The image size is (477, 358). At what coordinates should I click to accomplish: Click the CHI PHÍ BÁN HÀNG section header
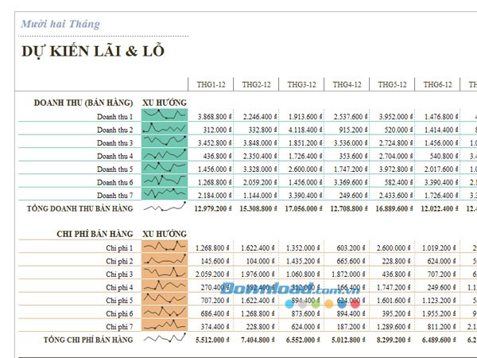click(x=95, y=234)
